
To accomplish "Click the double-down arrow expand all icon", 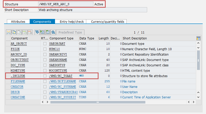I will pyautogui.click(x=37, y=32).
